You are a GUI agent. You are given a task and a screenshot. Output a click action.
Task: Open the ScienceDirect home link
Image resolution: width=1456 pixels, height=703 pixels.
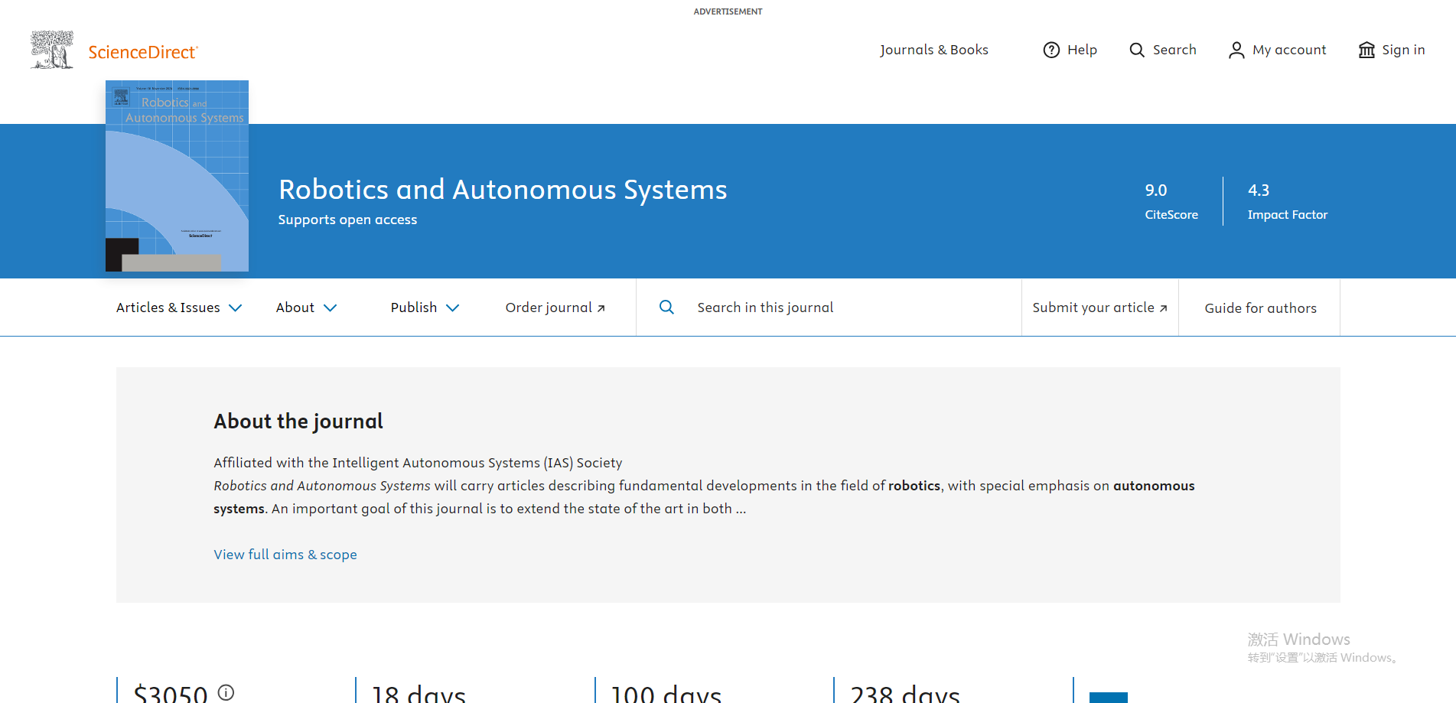pyautogui.click(x=143, y=52)
